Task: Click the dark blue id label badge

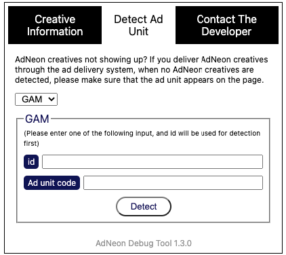Action: [x=31, y=161]
